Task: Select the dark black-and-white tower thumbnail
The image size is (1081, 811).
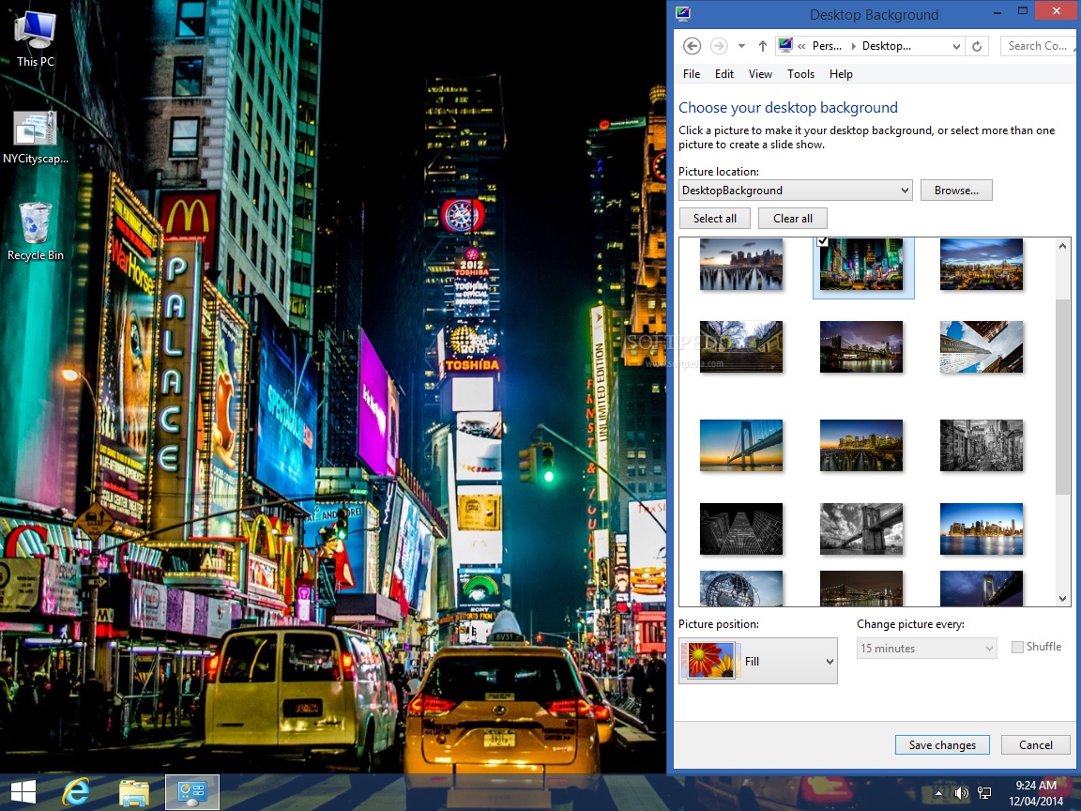Action: click(741, 529)
